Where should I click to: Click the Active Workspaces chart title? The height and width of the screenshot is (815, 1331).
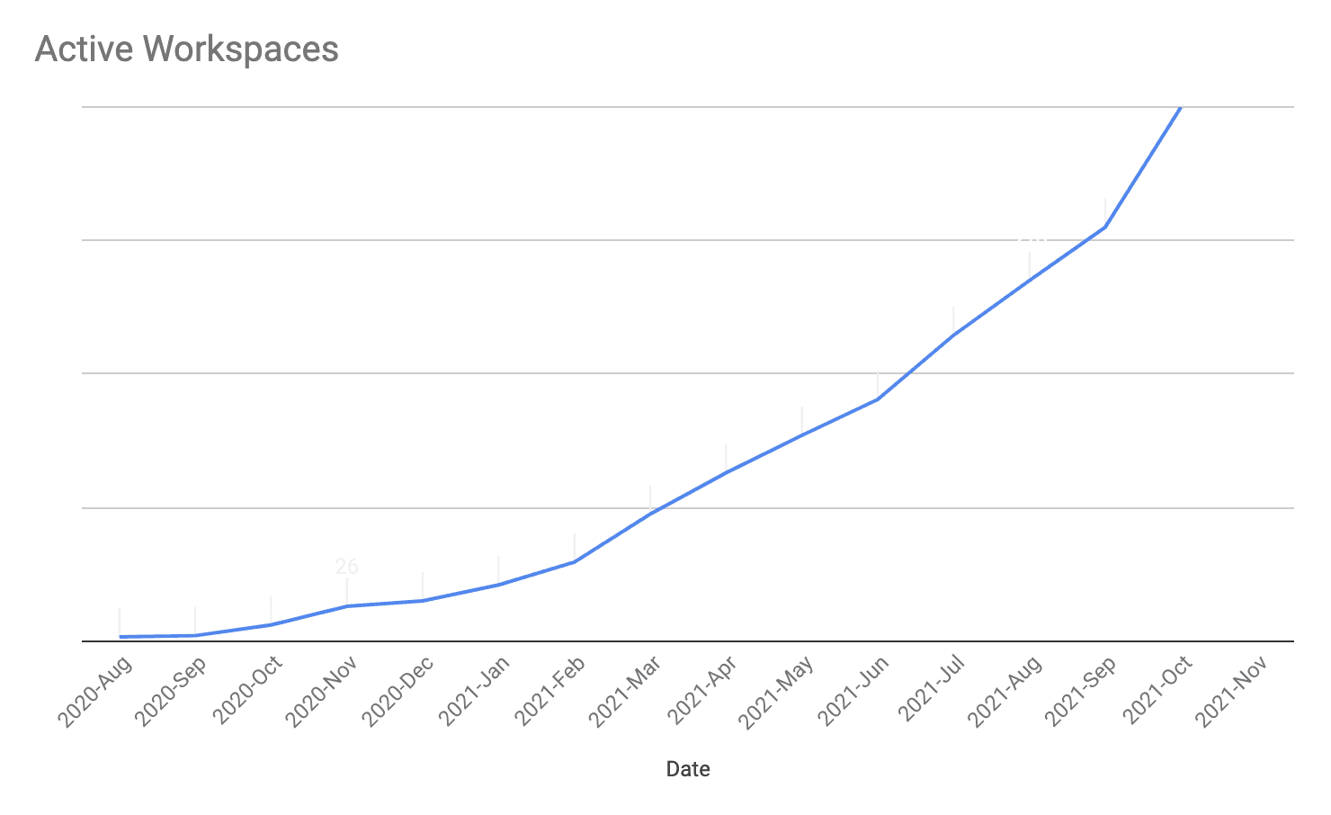(x=186, y=49)
